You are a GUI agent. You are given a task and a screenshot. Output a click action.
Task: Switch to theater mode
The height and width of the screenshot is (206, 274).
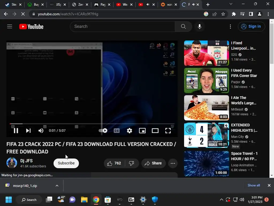(x=155, y=131)
